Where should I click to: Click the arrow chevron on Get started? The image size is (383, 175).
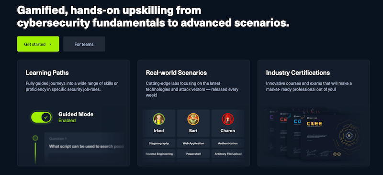[x=50, y=44]
